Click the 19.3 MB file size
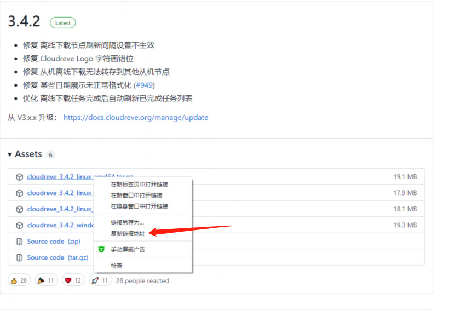This screenshot has width=460, height=310. 405,225
